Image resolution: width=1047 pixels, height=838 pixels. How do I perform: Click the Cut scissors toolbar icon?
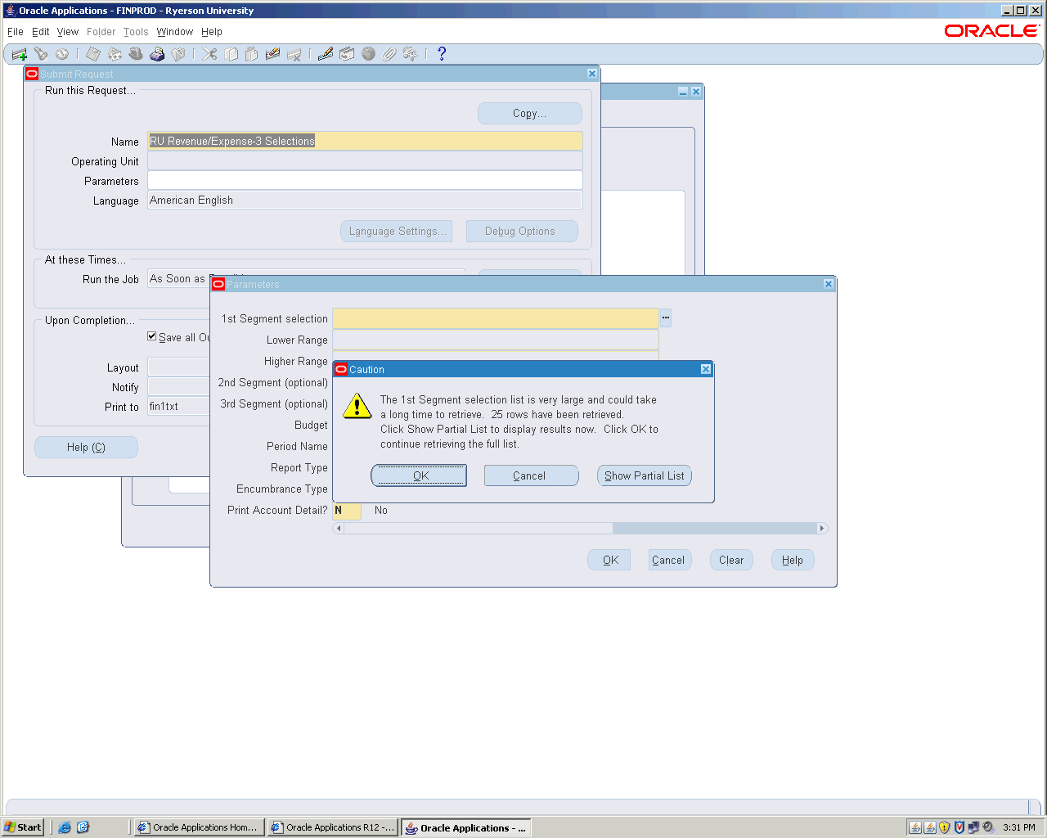pos(210,54)
